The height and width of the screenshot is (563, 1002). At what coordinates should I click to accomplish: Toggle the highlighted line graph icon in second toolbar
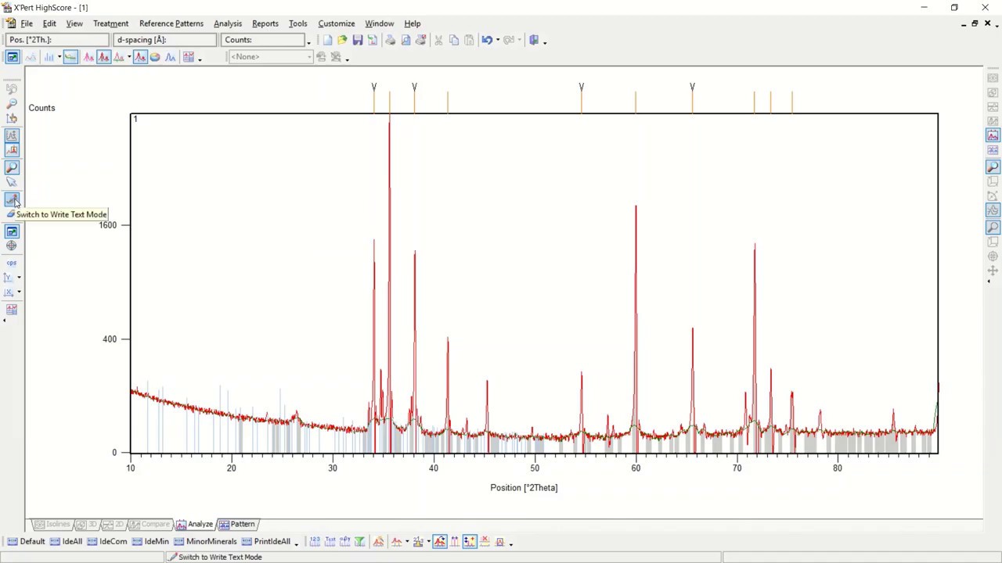pyautogui.click(x=70, y=57)
